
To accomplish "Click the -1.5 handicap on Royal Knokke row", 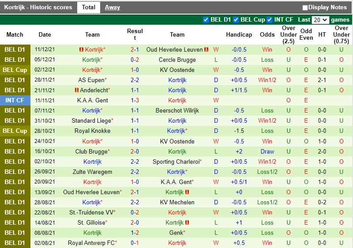I will coord(239,131).
